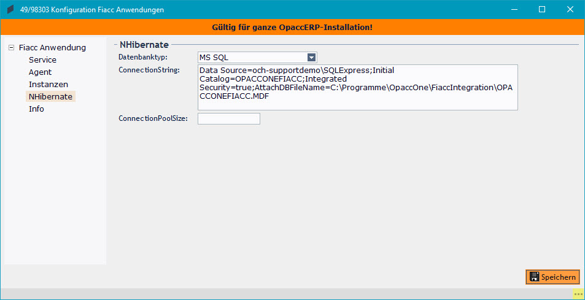This screenshot has width=585, height=300.
Task: Minimize the Konfiguration Fiacc Anwendungen window
Action: (514, 10)
